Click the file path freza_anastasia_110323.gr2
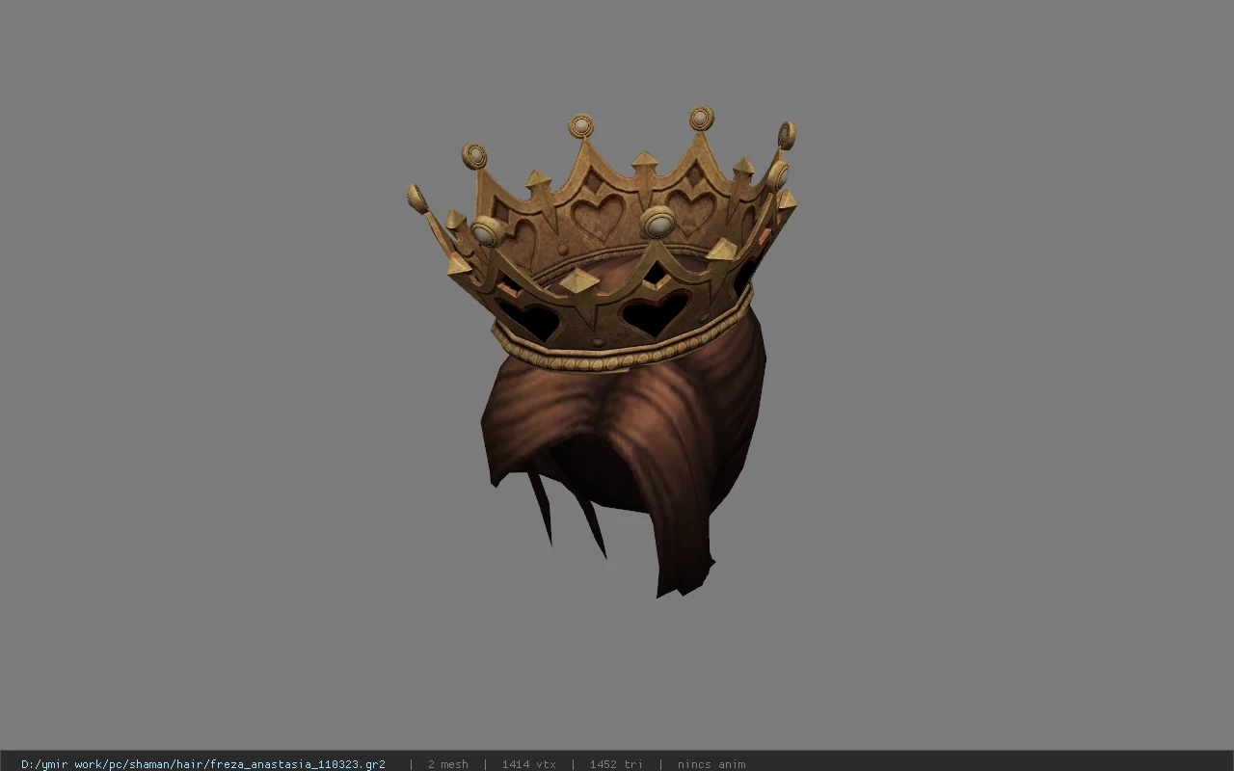 tap(202, 764)
